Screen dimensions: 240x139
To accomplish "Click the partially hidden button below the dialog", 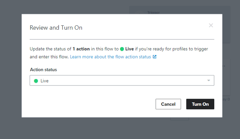I will click(x=180, y=119).
